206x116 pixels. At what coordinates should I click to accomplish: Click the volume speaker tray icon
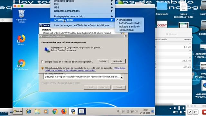point(136,111)
